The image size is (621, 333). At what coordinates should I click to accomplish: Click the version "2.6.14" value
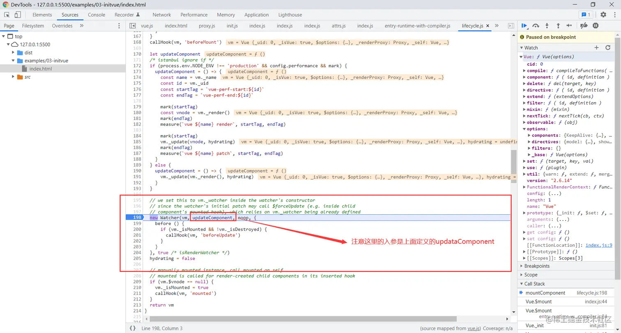click(x=562, y=181)
